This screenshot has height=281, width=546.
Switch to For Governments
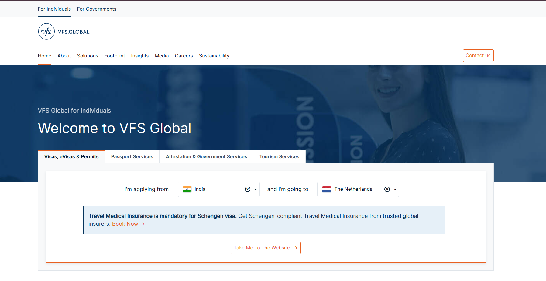97,9
